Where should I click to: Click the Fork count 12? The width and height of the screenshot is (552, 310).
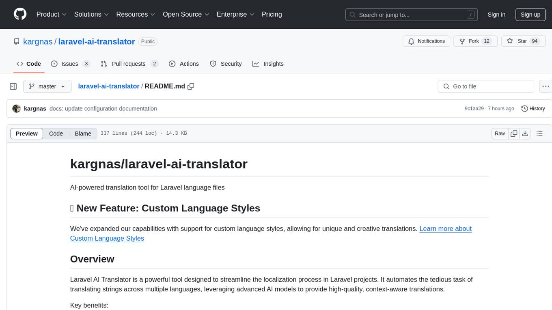click(x=487, y=41)
